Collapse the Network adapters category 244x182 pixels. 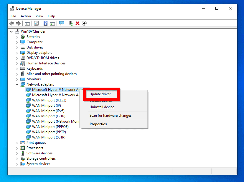(x=17, y=84)
